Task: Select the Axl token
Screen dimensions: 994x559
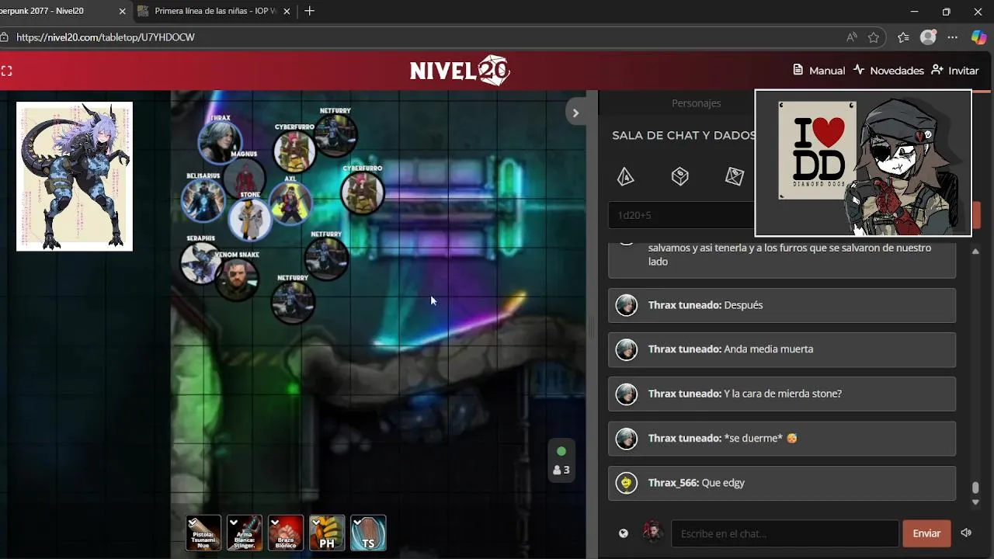Action: [x=290, y=203]
